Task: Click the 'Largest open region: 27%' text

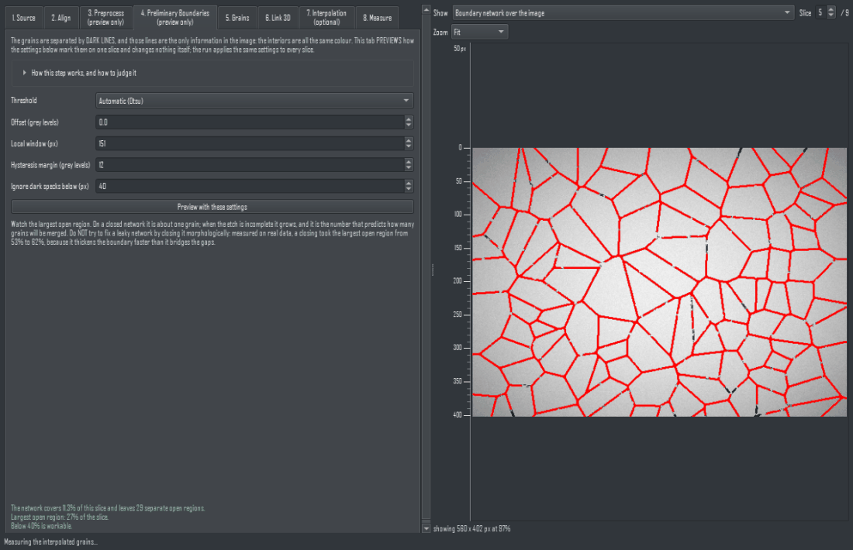Action: click(60, 517)
